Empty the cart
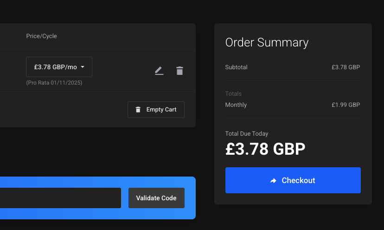Viewport: 384px width, 230px height. coord(156,110)
